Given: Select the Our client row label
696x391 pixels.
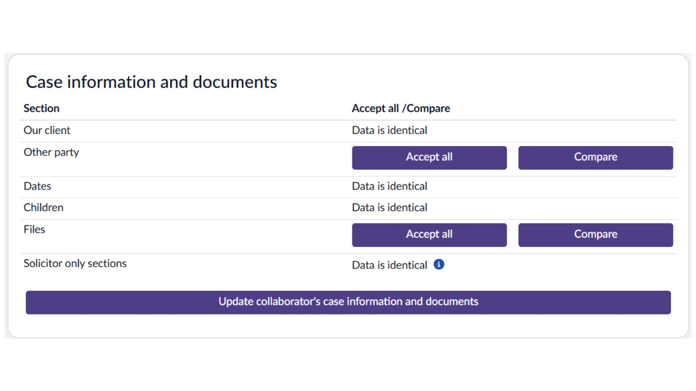Looking at the screenshot, I should [x=47, y=130].
